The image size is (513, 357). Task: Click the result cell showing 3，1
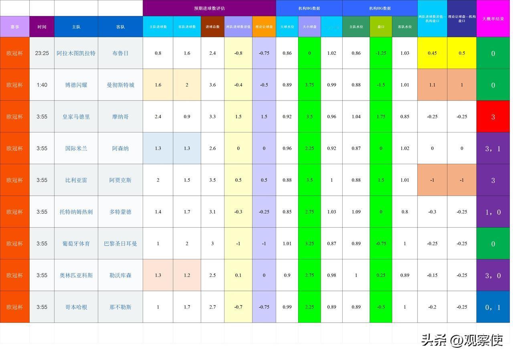(x=493, y=148)
